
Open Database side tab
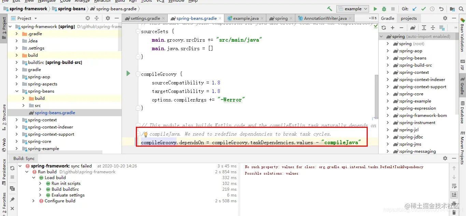(462, 113)
